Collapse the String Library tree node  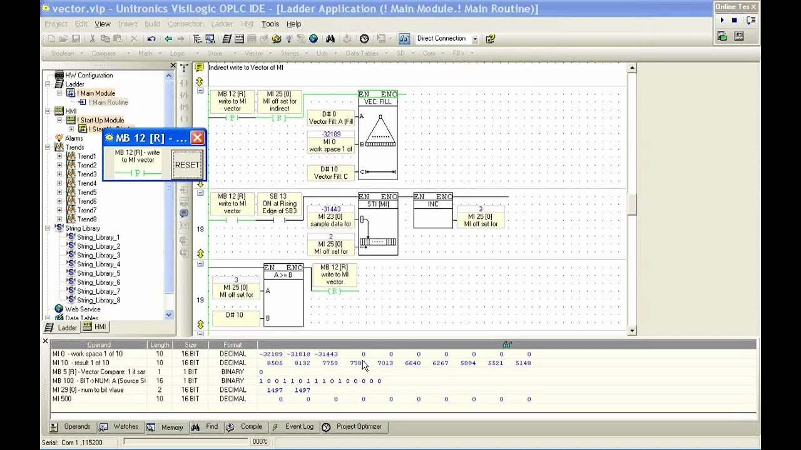point(48,229)
